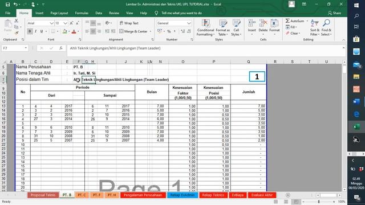Center align the cell text
The width and height of the screenshot is (365, 205).
93,31
